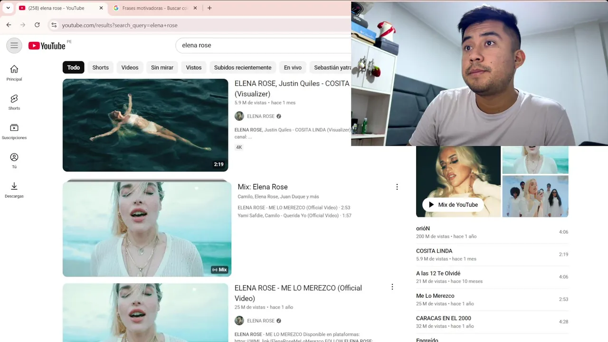Open the ME LO MEREZCO Official Video thumbnail

tap(145, 313)
